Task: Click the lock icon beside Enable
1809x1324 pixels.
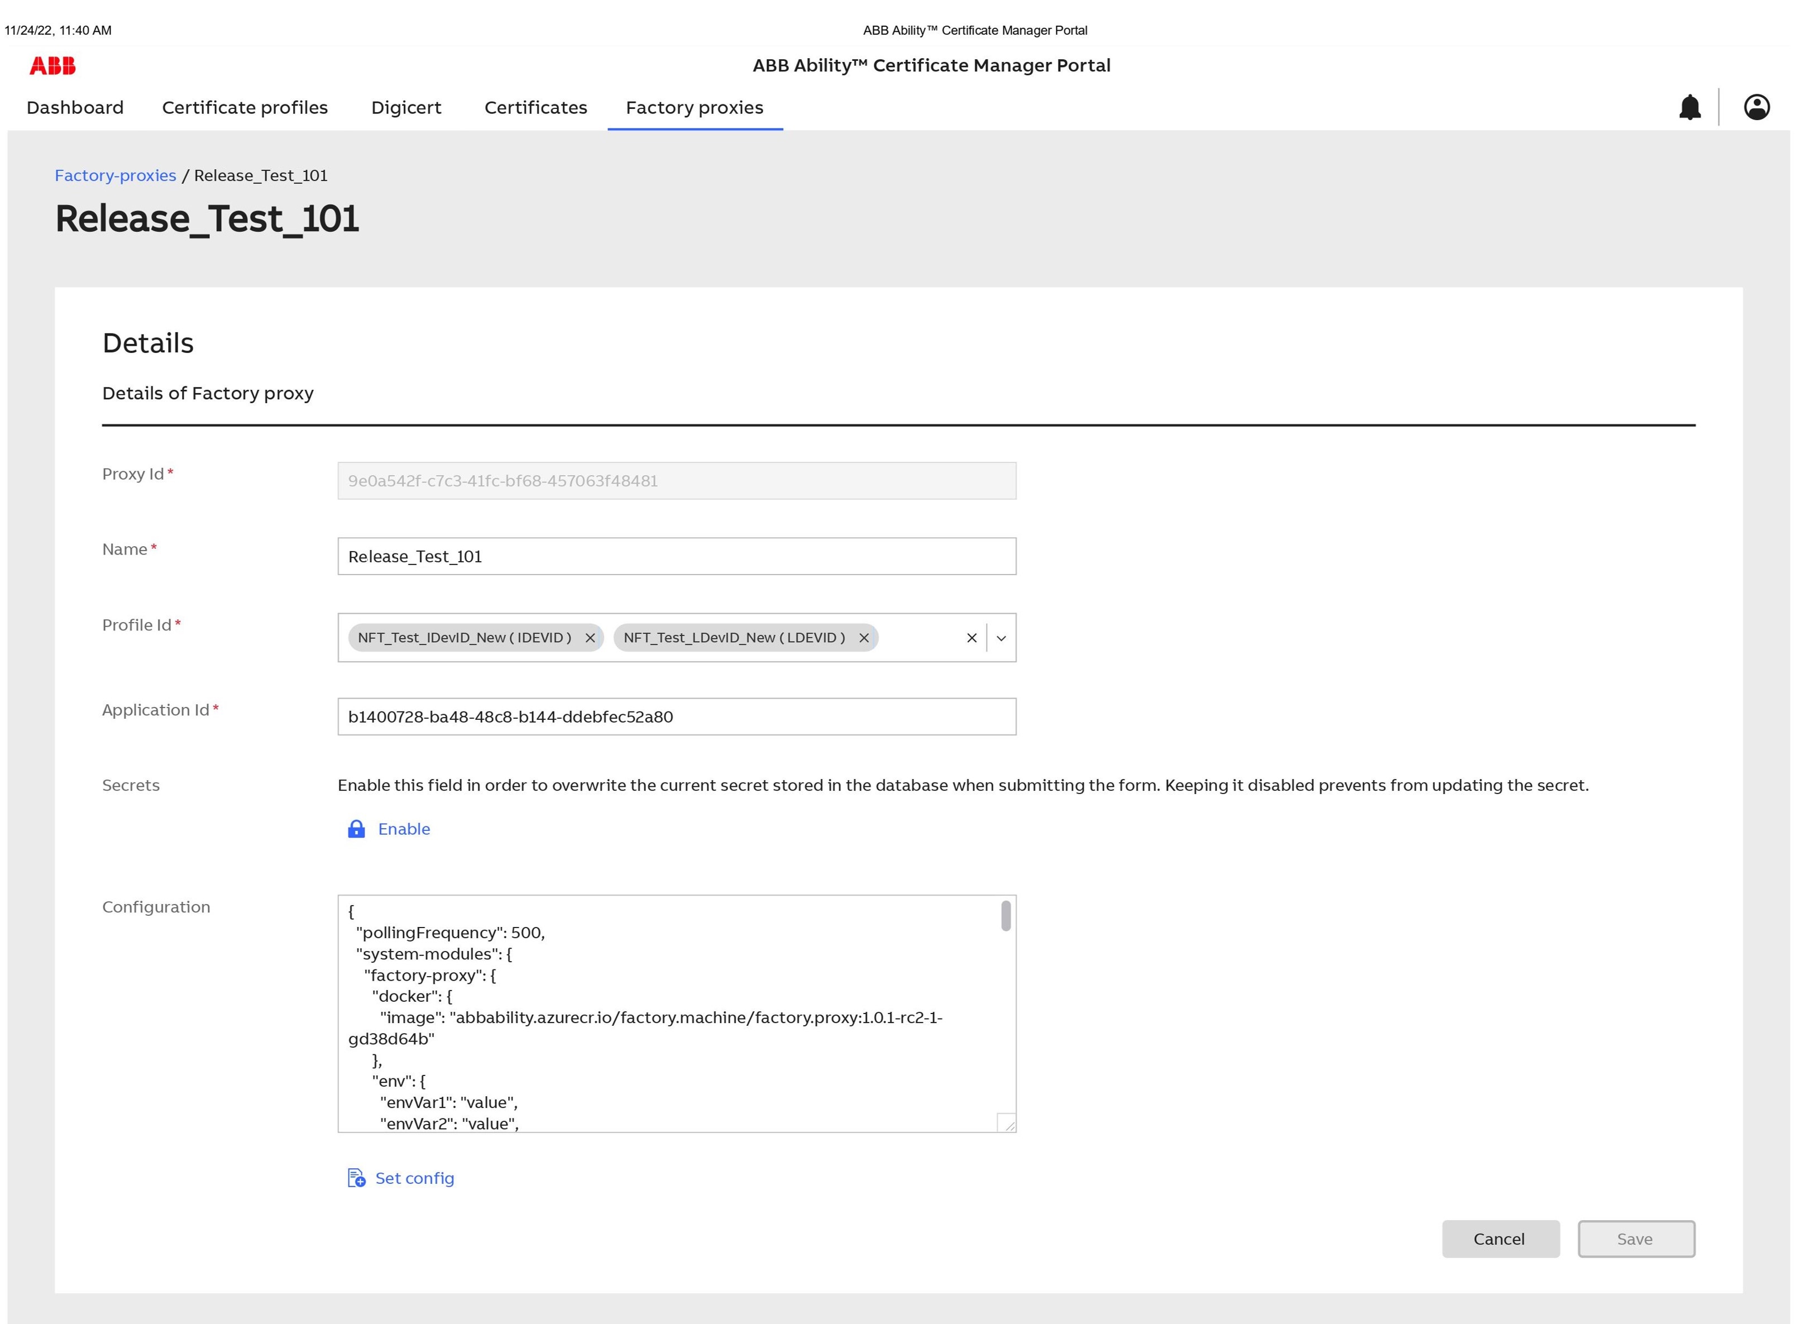Action: point(357,829)
